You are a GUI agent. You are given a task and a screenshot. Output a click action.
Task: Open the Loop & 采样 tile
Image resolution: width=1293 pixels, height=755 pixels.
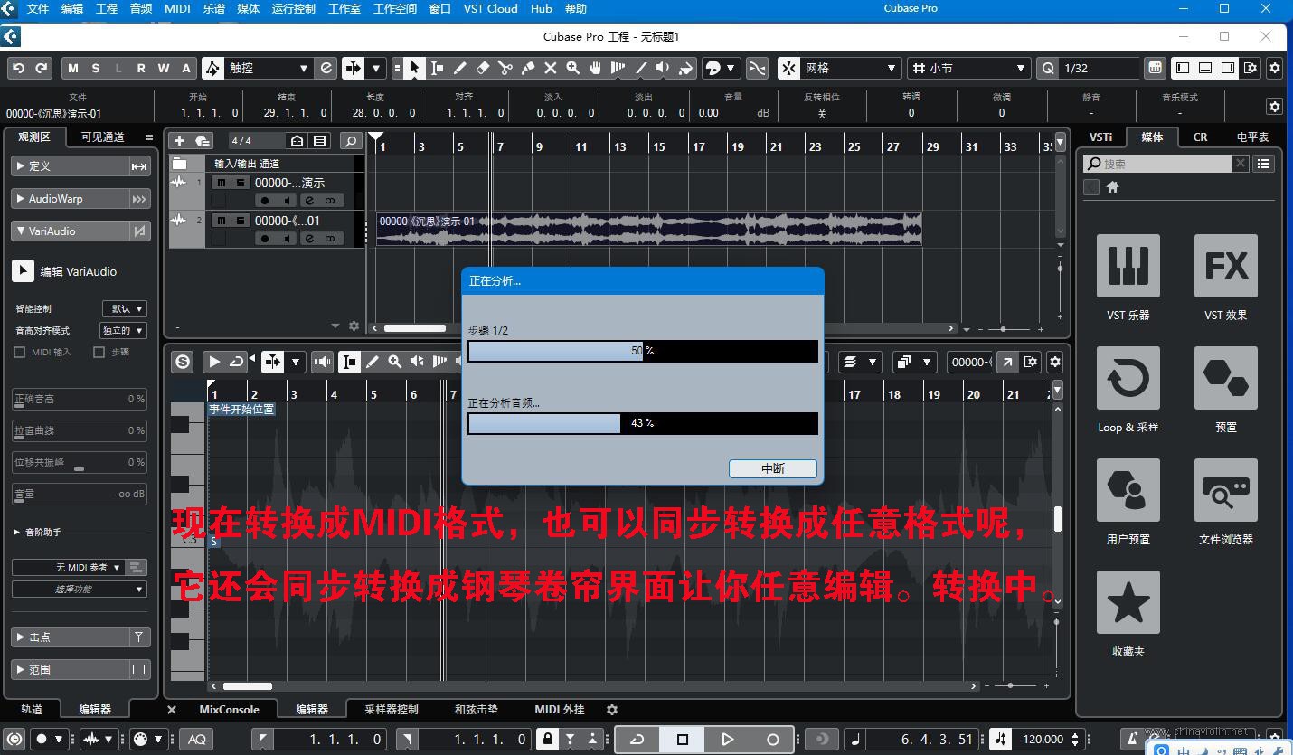(1128, 378)
